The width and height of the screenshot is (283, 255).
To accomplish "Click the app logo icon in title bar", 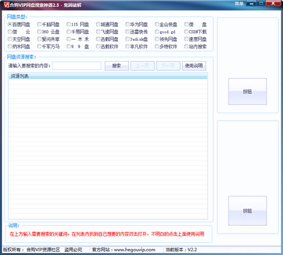I will click(x=6, y=5).
